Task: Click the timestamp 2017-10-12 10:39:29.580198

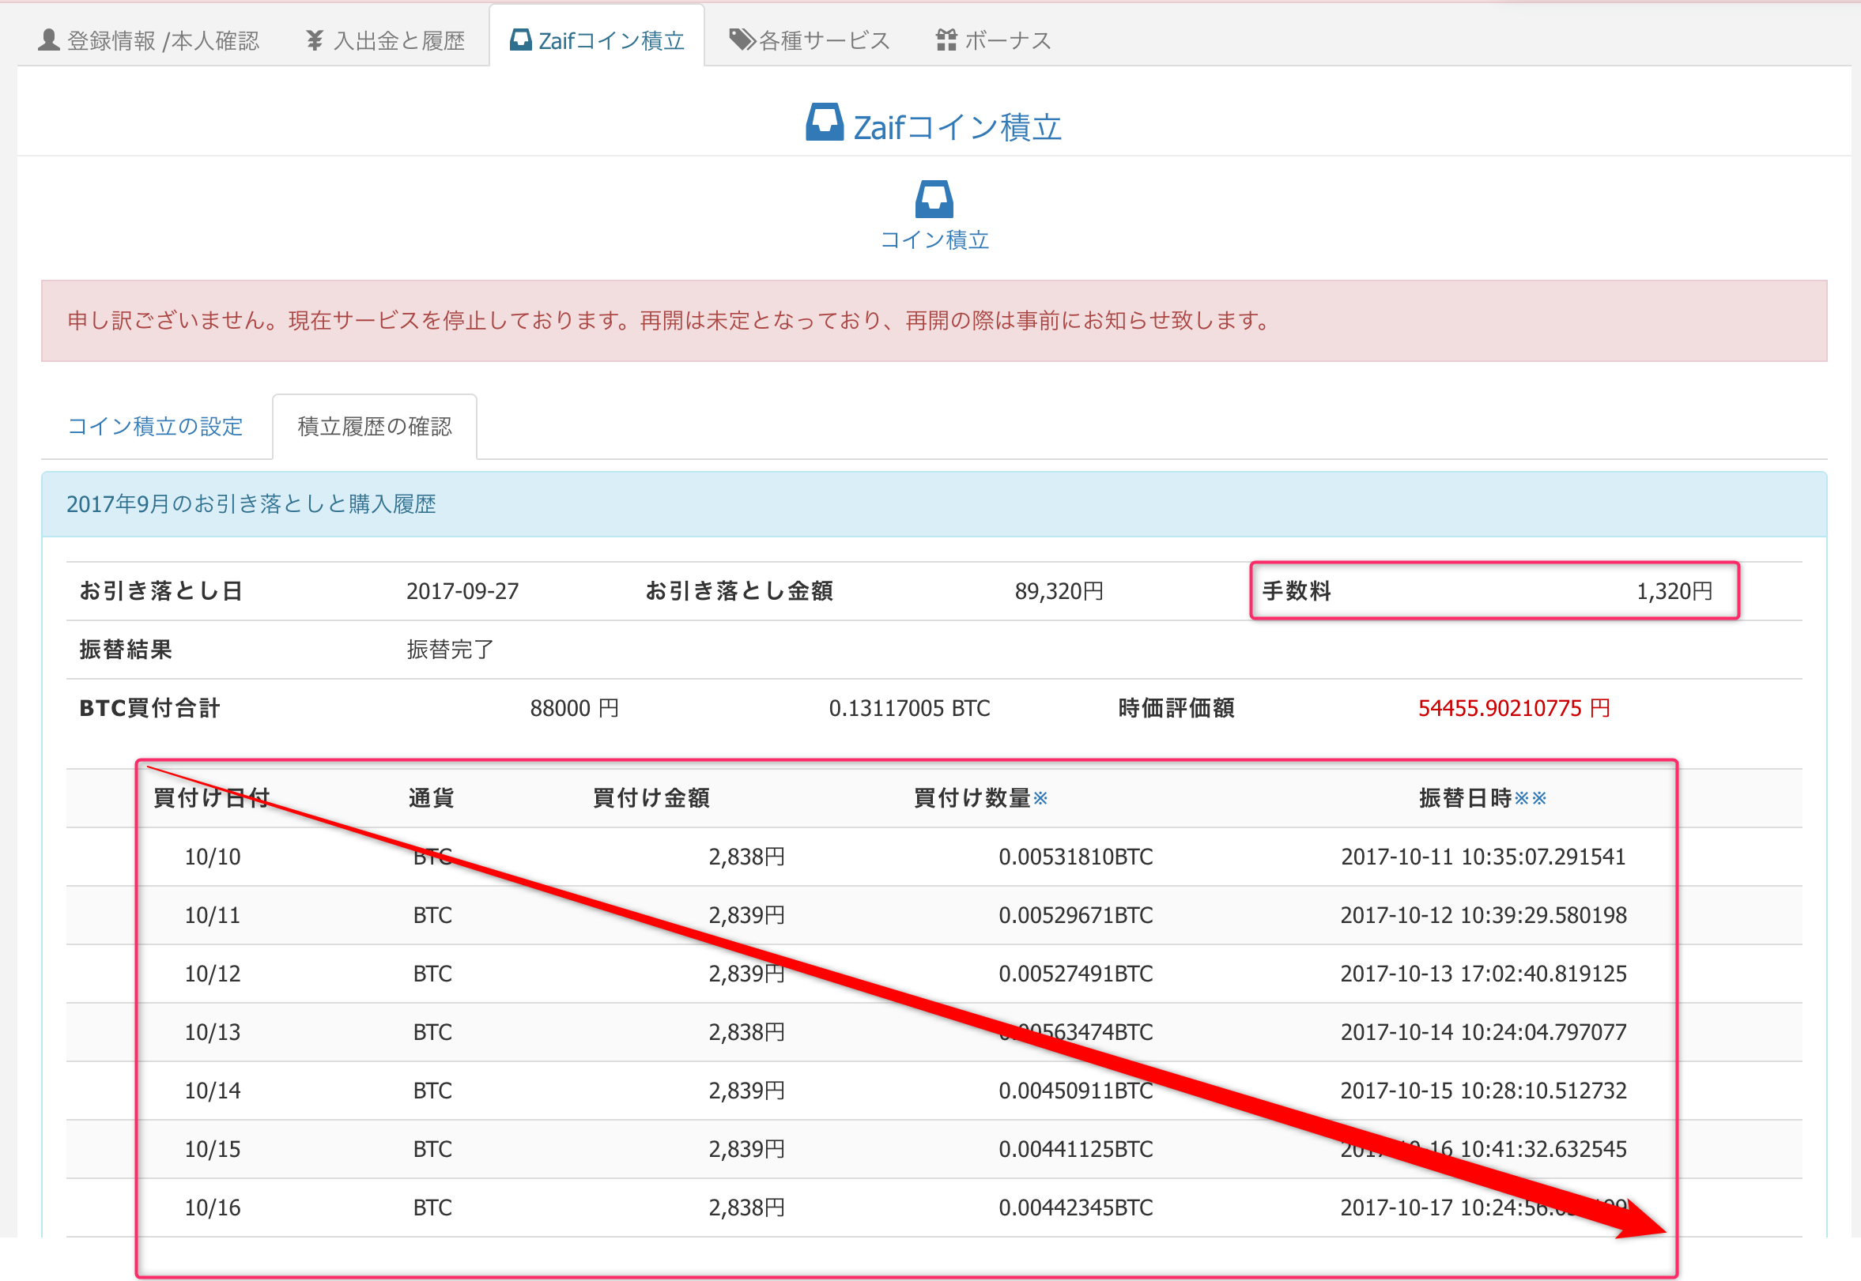Action: [x=1484, y=915]
